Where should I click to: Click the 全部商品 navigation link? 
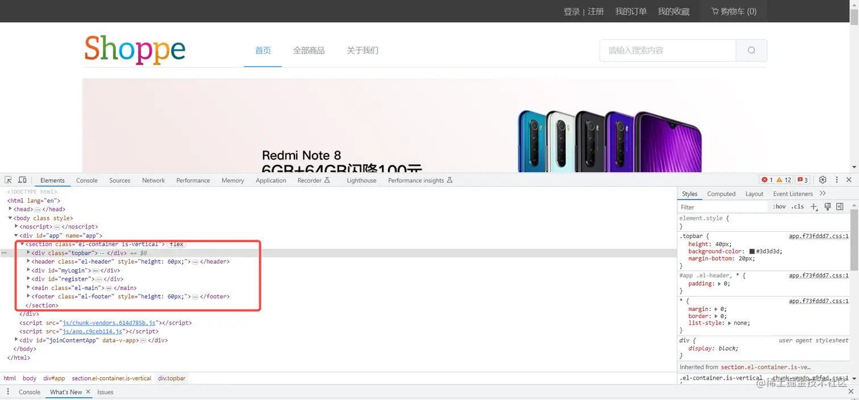(309, 51)
